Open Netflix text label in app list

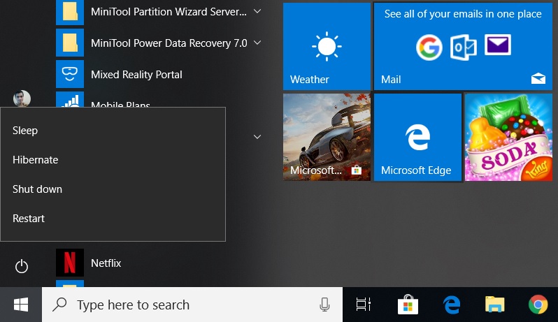pyautogui.click(x=106, y=263)
